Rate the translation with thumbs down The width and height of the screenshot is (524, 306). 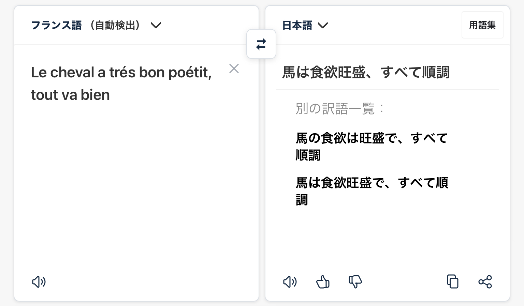pyautogui.click(x=355, y=282)
